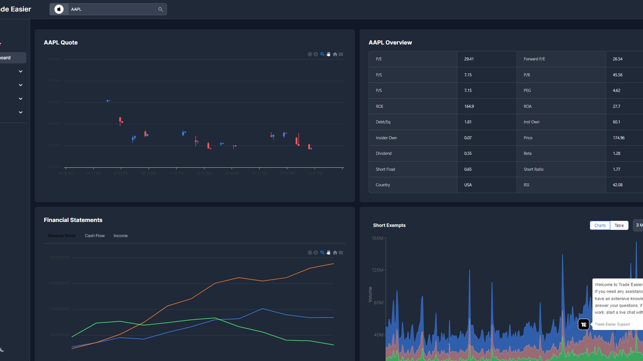Click the 160M label on Volume axis
The image size is (643, 361).
click(x=377, y=238)
